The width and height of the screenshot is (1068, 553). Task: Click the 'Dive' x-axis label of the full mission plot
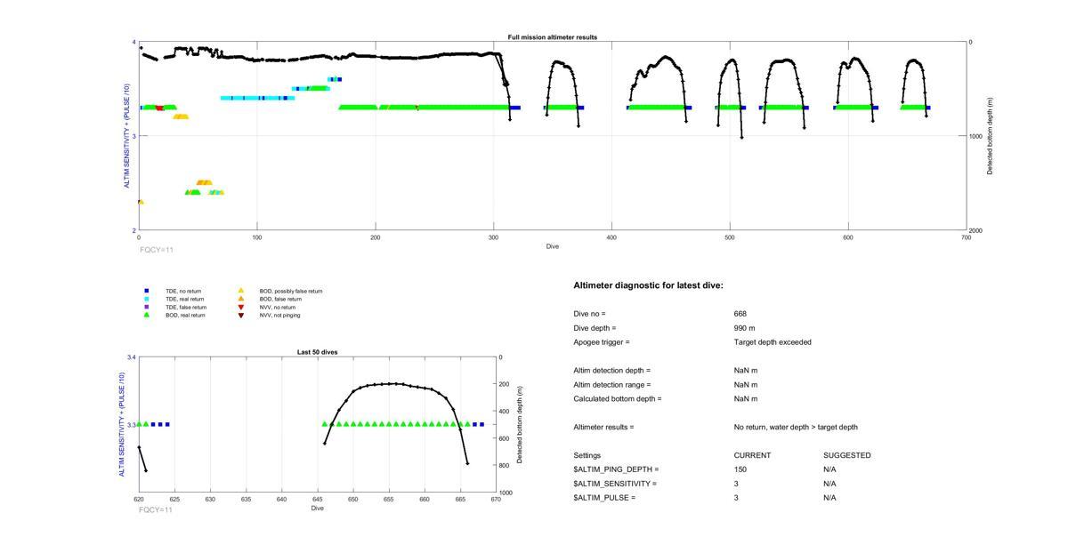pos(553,246)
